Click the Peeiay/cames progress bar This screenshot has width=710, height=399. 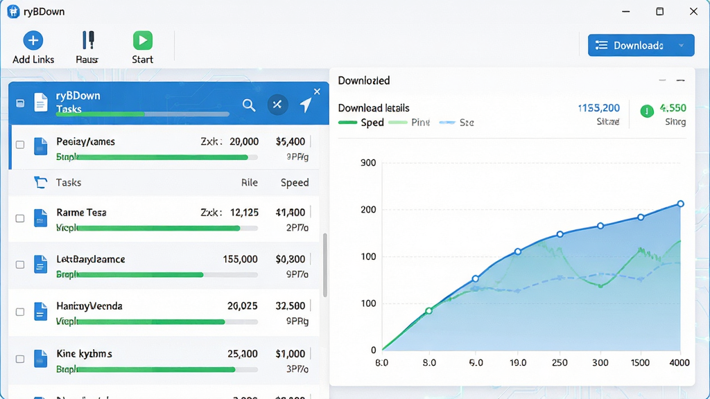pos(168,157)
